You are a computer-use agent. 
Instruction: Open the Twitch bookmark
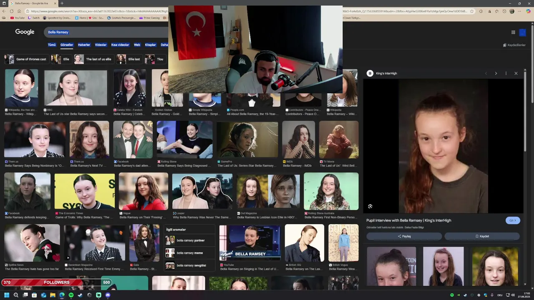[x=34, y=18]
